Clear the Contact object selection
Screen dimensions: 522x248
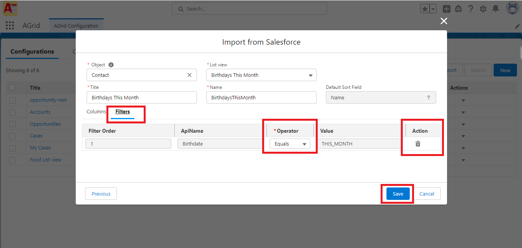[x=190, y=75]
